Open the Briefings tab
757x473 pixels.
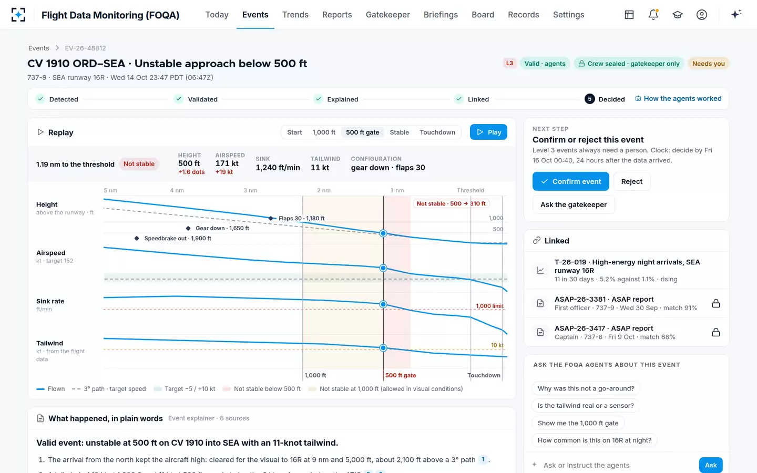click(441, 15)
